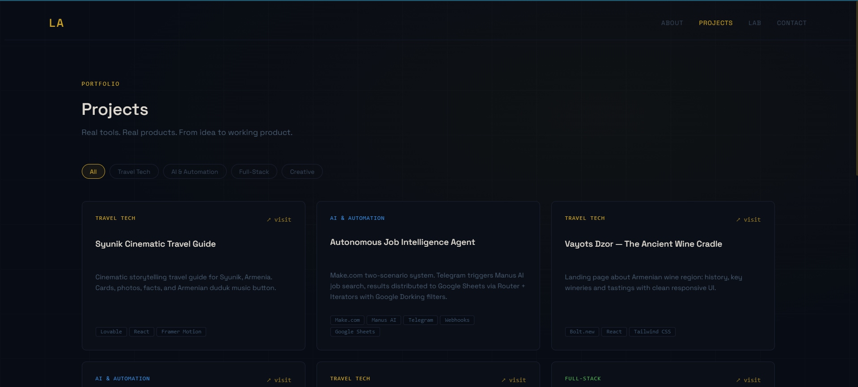
Task: Visit the Vayots Dzor wine project
Action: pyautogui.click(x=748, y=219)
